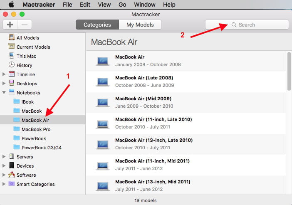The image size is (292, 205).
Task: Click the History clock icon
Action: [12, 64]
